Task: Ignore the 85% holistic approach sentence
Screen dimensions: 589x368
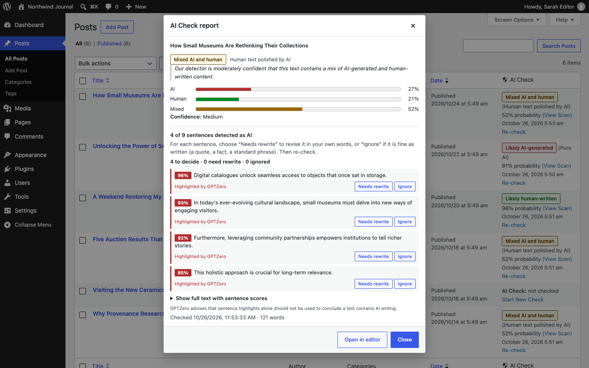Action: pyautogui.click(x=405, y=284)
